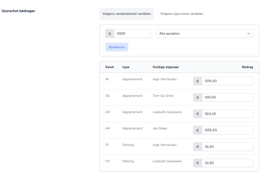Click the 'Kavel' column header
The image size is (263, 175).
[x=110, y=67]
